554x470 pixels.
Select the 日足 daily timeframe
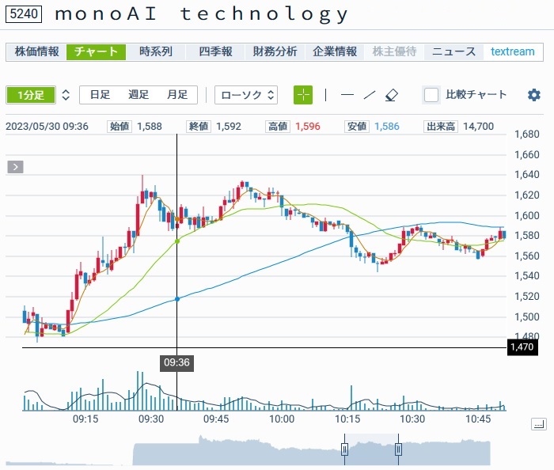click(100, 95)
